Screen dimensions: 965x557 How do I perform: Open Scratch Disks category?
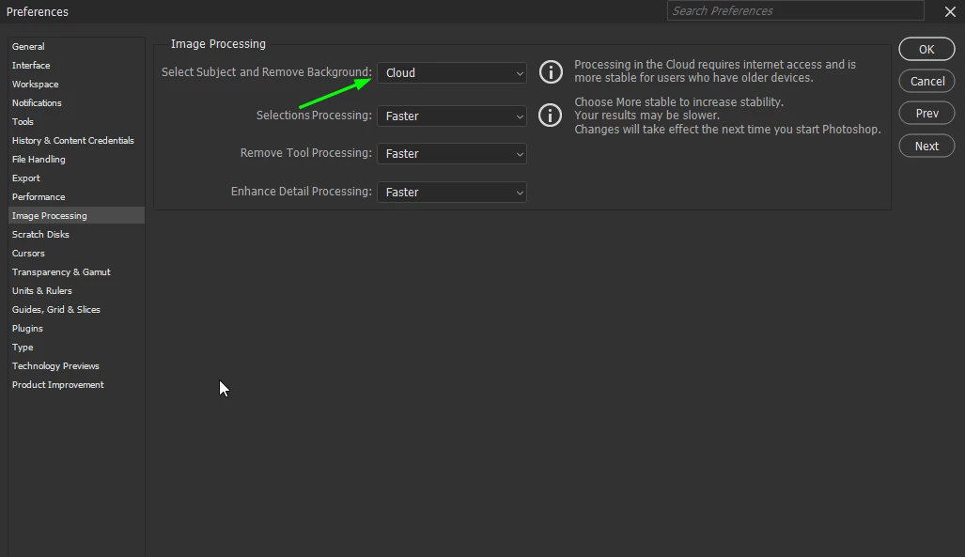tap(76, 234)
